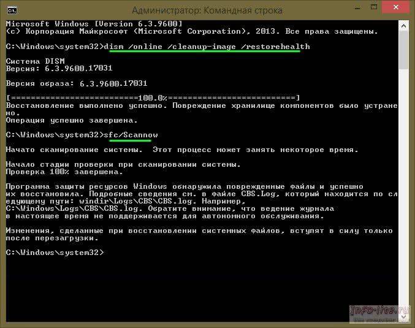This screenshot has width=415, height=328.
Task: Open the command prompt system menu icon
Action: (12, 10)
